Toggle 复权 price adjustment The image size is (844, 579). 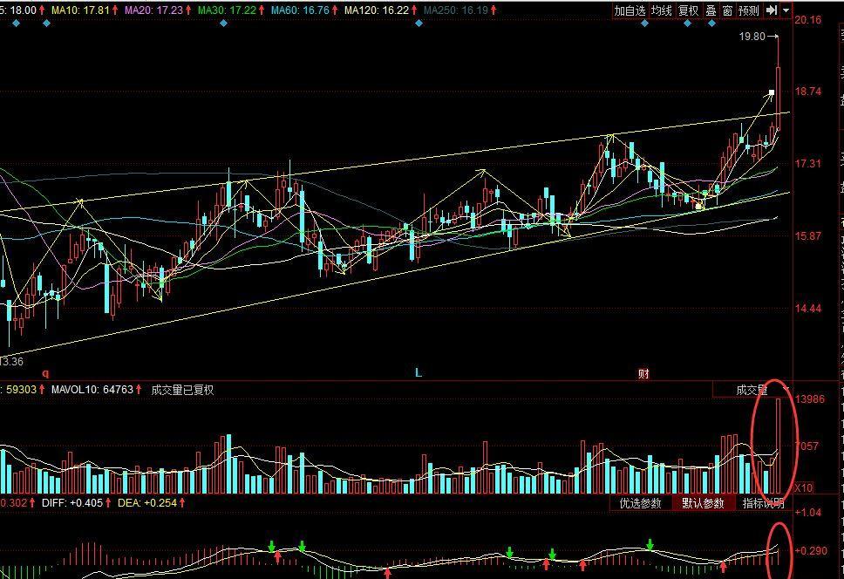pos(689,10)
